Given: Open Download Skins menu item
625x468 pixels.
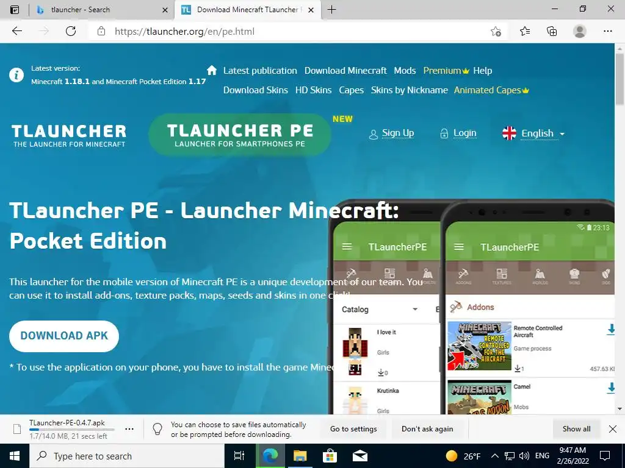Looking at the screenshot, I should [x=256, y=90].
